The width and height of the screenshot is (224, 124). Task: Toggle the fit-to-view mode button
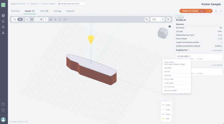20,19
